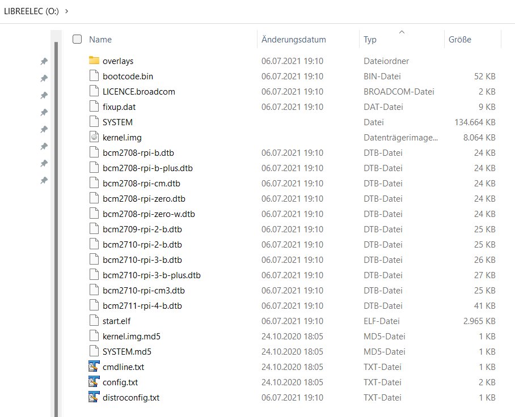The width and height of the screenshot is (515, 417).
Task: Click the 2.965 KB size of start.elf
Action: pos(479,321)
